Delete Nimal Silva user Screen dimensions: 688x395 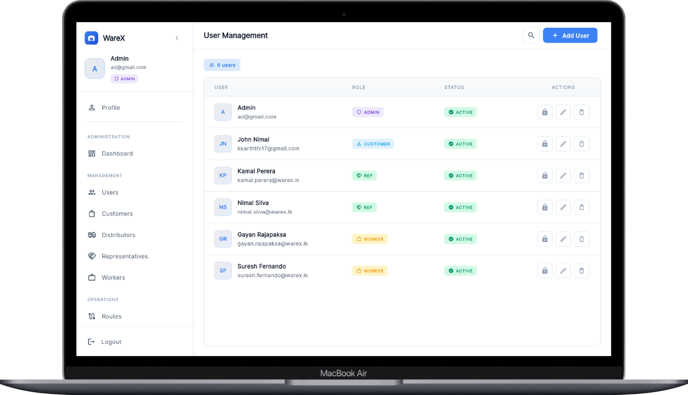[x=582, y=207]
